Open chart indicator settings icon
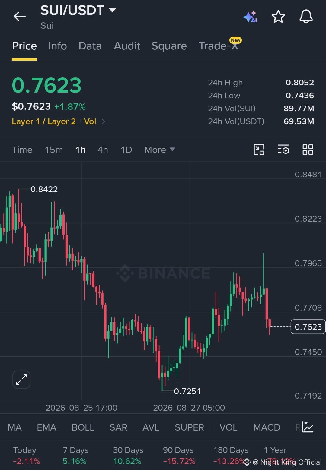The image size is (326, 470). (x=283, y=150)
